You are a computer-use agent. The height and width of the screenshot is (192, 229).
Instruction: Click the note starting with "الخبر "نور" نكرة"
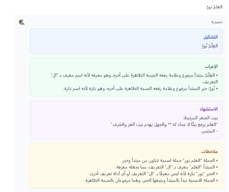coord(153,174)
